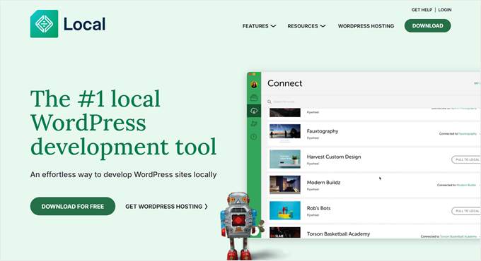This screenshot has width=481, height=261.
Task: Click Download For Free button
Action: (x=73, y=206)
